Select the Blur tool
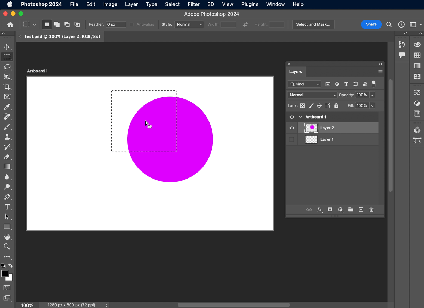This screenshot has width=424, height=308. [x=7, y=177]
